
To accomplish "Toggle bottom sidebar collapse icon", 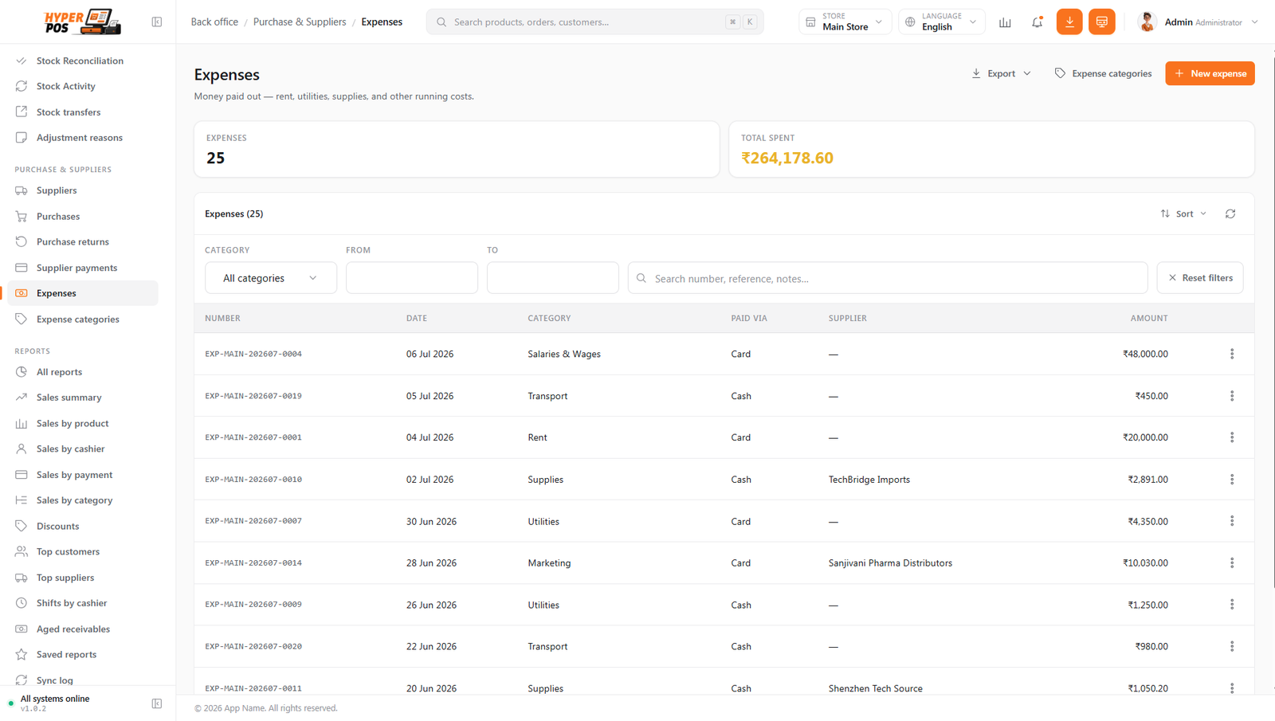I will point(157,703).
